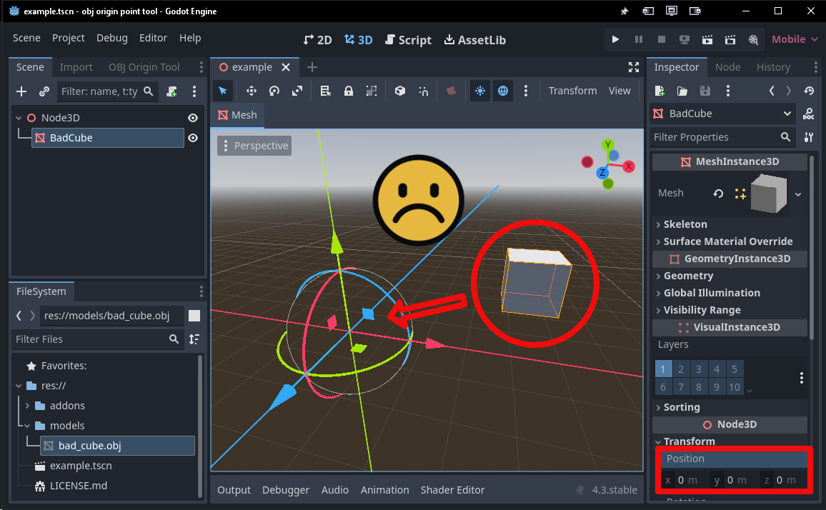Add a new scene tab with plus
826x510 pixels.
(312, 67)
